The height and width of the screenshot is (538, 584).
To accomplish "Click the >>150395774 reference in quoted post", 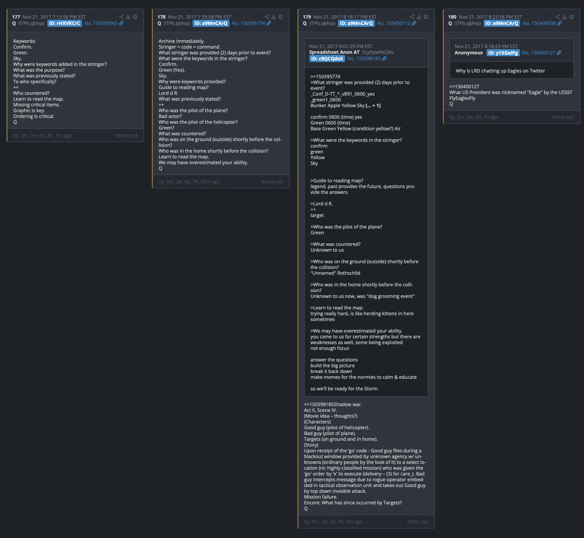I will 325,76.
